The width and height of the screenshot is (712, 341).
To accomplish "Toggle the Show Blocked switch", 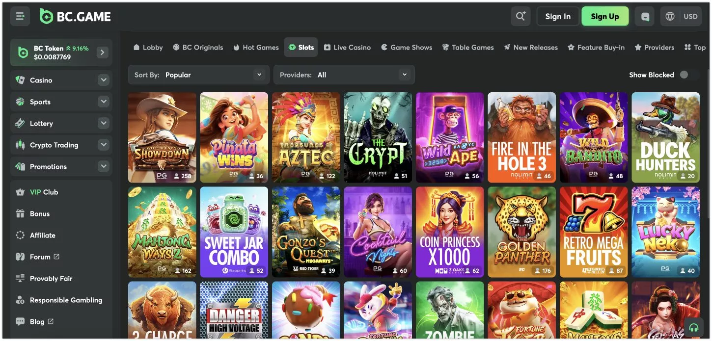I will [x=689, y=75].
